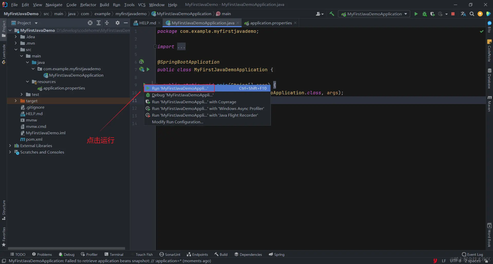Expand External Libraries node
Viewport: 493px width, 264px height.
coord(10,146)
